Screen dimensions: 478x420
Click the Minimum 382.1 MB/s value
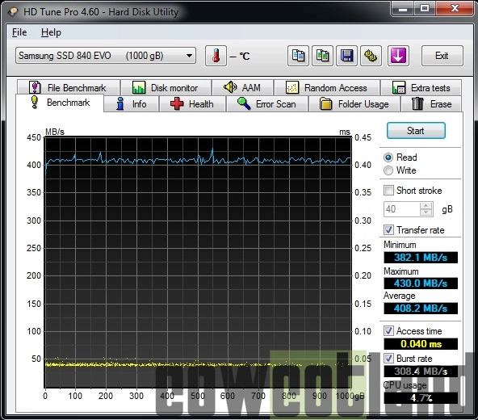click(421, 258)
